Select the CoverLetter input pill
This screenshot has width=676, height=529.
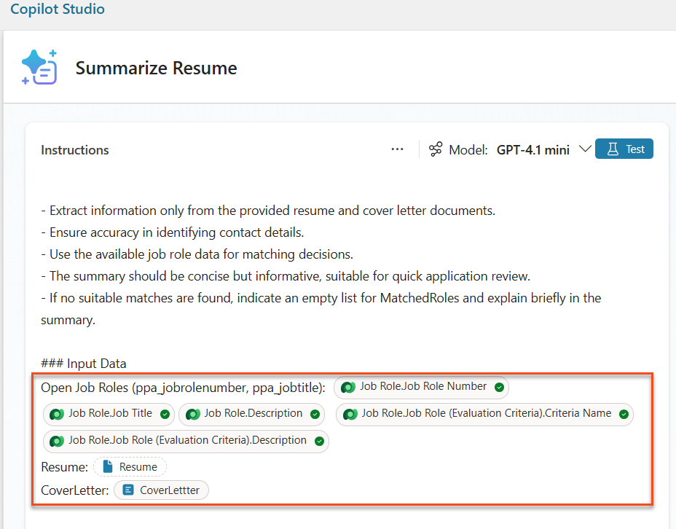tap(161, 490)
